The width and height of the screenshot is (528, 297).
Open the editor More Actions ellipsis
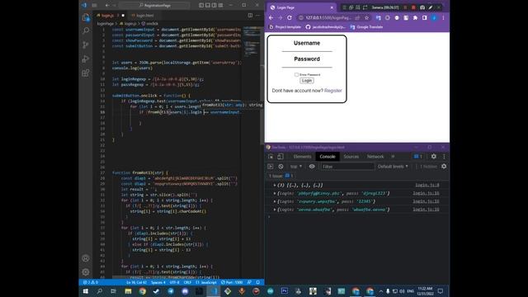click(258, 15)
